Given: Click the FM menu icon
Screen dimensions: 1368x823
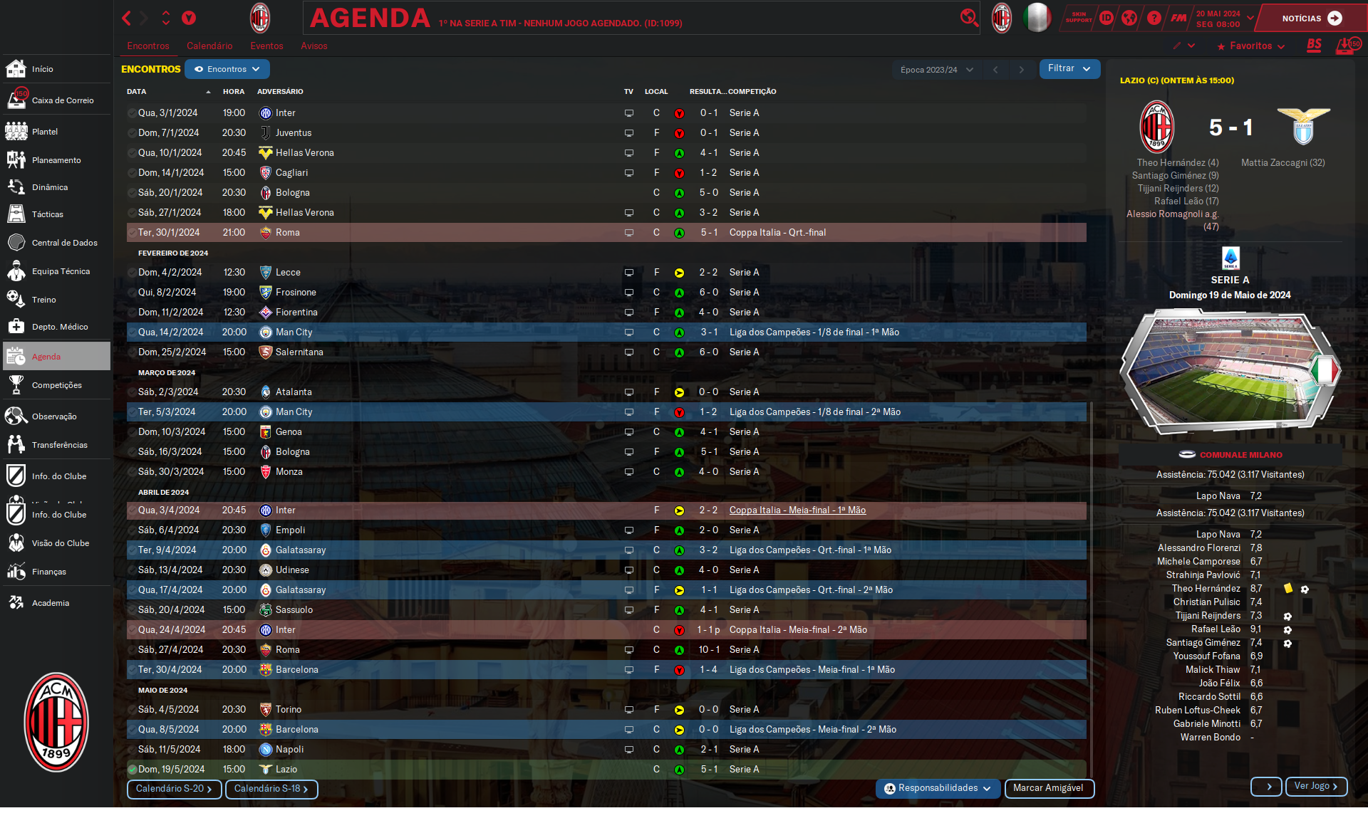Looking at the screenshot, I should 1178,18.
